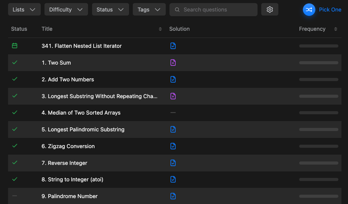
Task: Open the Tags filter dropdown
Action: coord(149,9)
